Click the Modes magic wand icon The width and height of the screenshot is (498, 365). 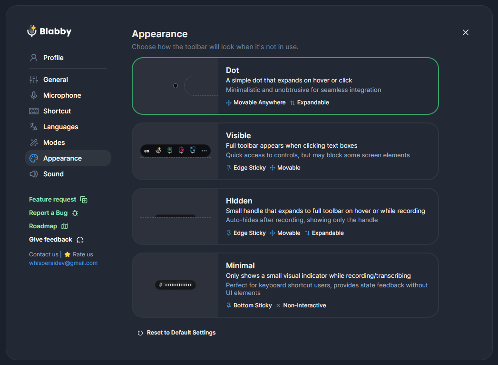click(34, 142)
